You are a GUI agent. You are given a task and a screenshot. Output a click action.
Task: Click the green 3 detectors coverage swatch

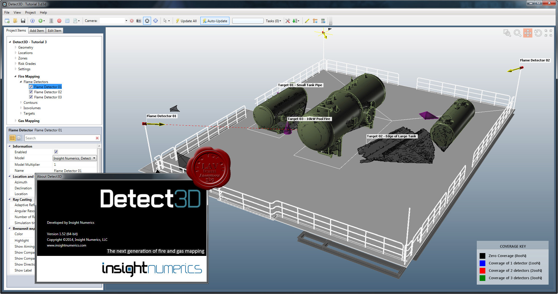click(482, 278)
